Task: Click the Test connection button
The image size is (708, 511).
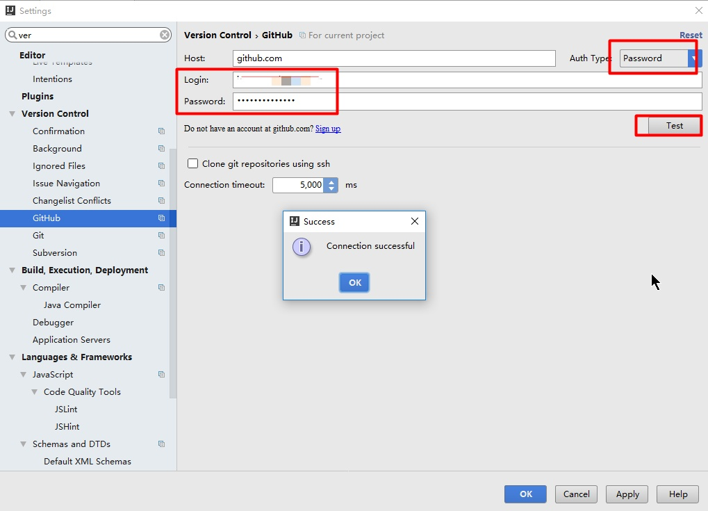Action: coord(674,126)
